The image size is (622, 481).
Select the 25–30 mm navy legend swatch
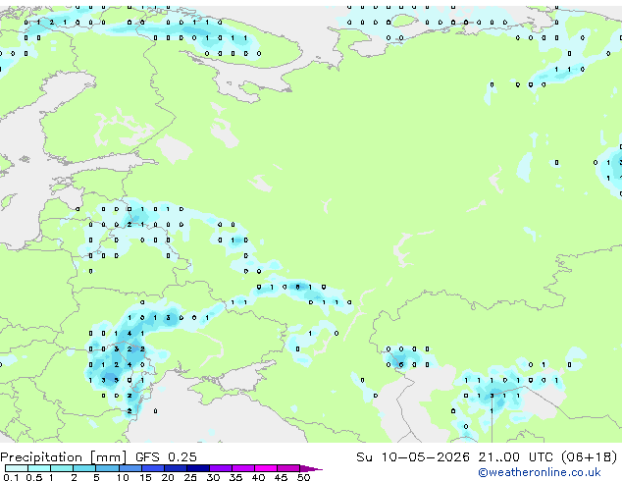click(198, 468)
